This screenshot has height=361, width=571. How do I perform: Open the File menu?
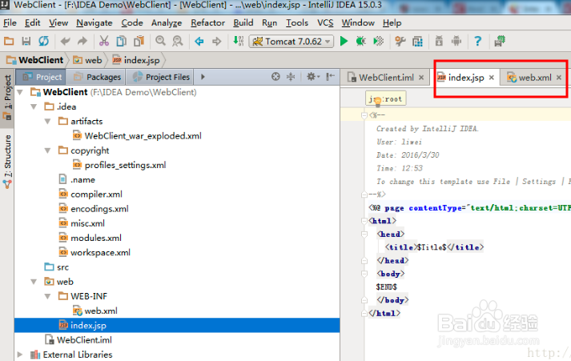[x=10, y=23]
